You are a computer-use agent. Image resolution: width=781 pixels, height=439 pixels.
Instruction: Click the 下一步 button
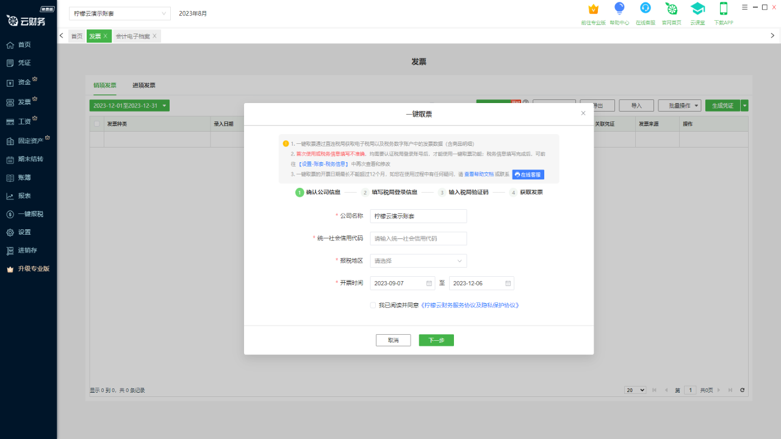click(x=436, y=340)
